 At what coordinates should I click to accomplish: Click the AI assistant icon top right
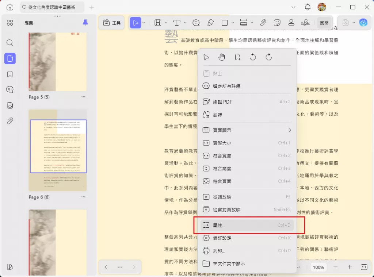tap(363, 23)
